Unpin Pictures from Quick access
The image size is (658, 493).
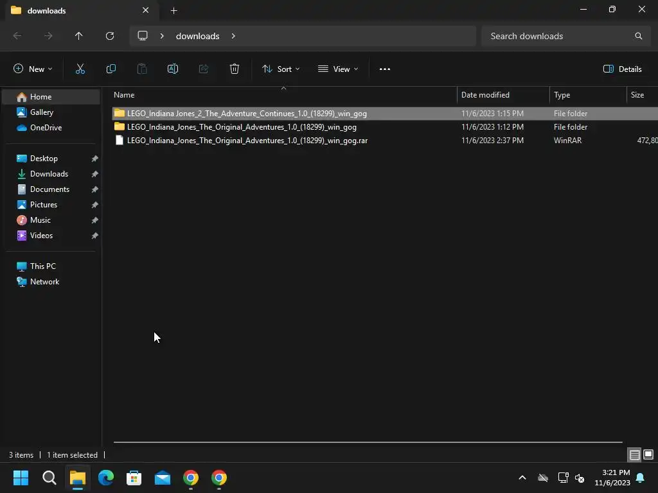tap(95, 205)
